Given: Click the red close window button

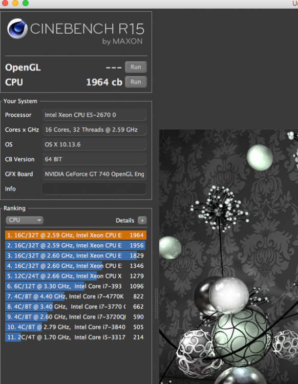Looking at the screenshot, I should pyautogui.click(x=5, y=3).
